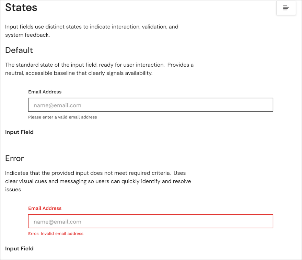
Task: Click the Input Field caption under Error example
Action: (19, 248)
